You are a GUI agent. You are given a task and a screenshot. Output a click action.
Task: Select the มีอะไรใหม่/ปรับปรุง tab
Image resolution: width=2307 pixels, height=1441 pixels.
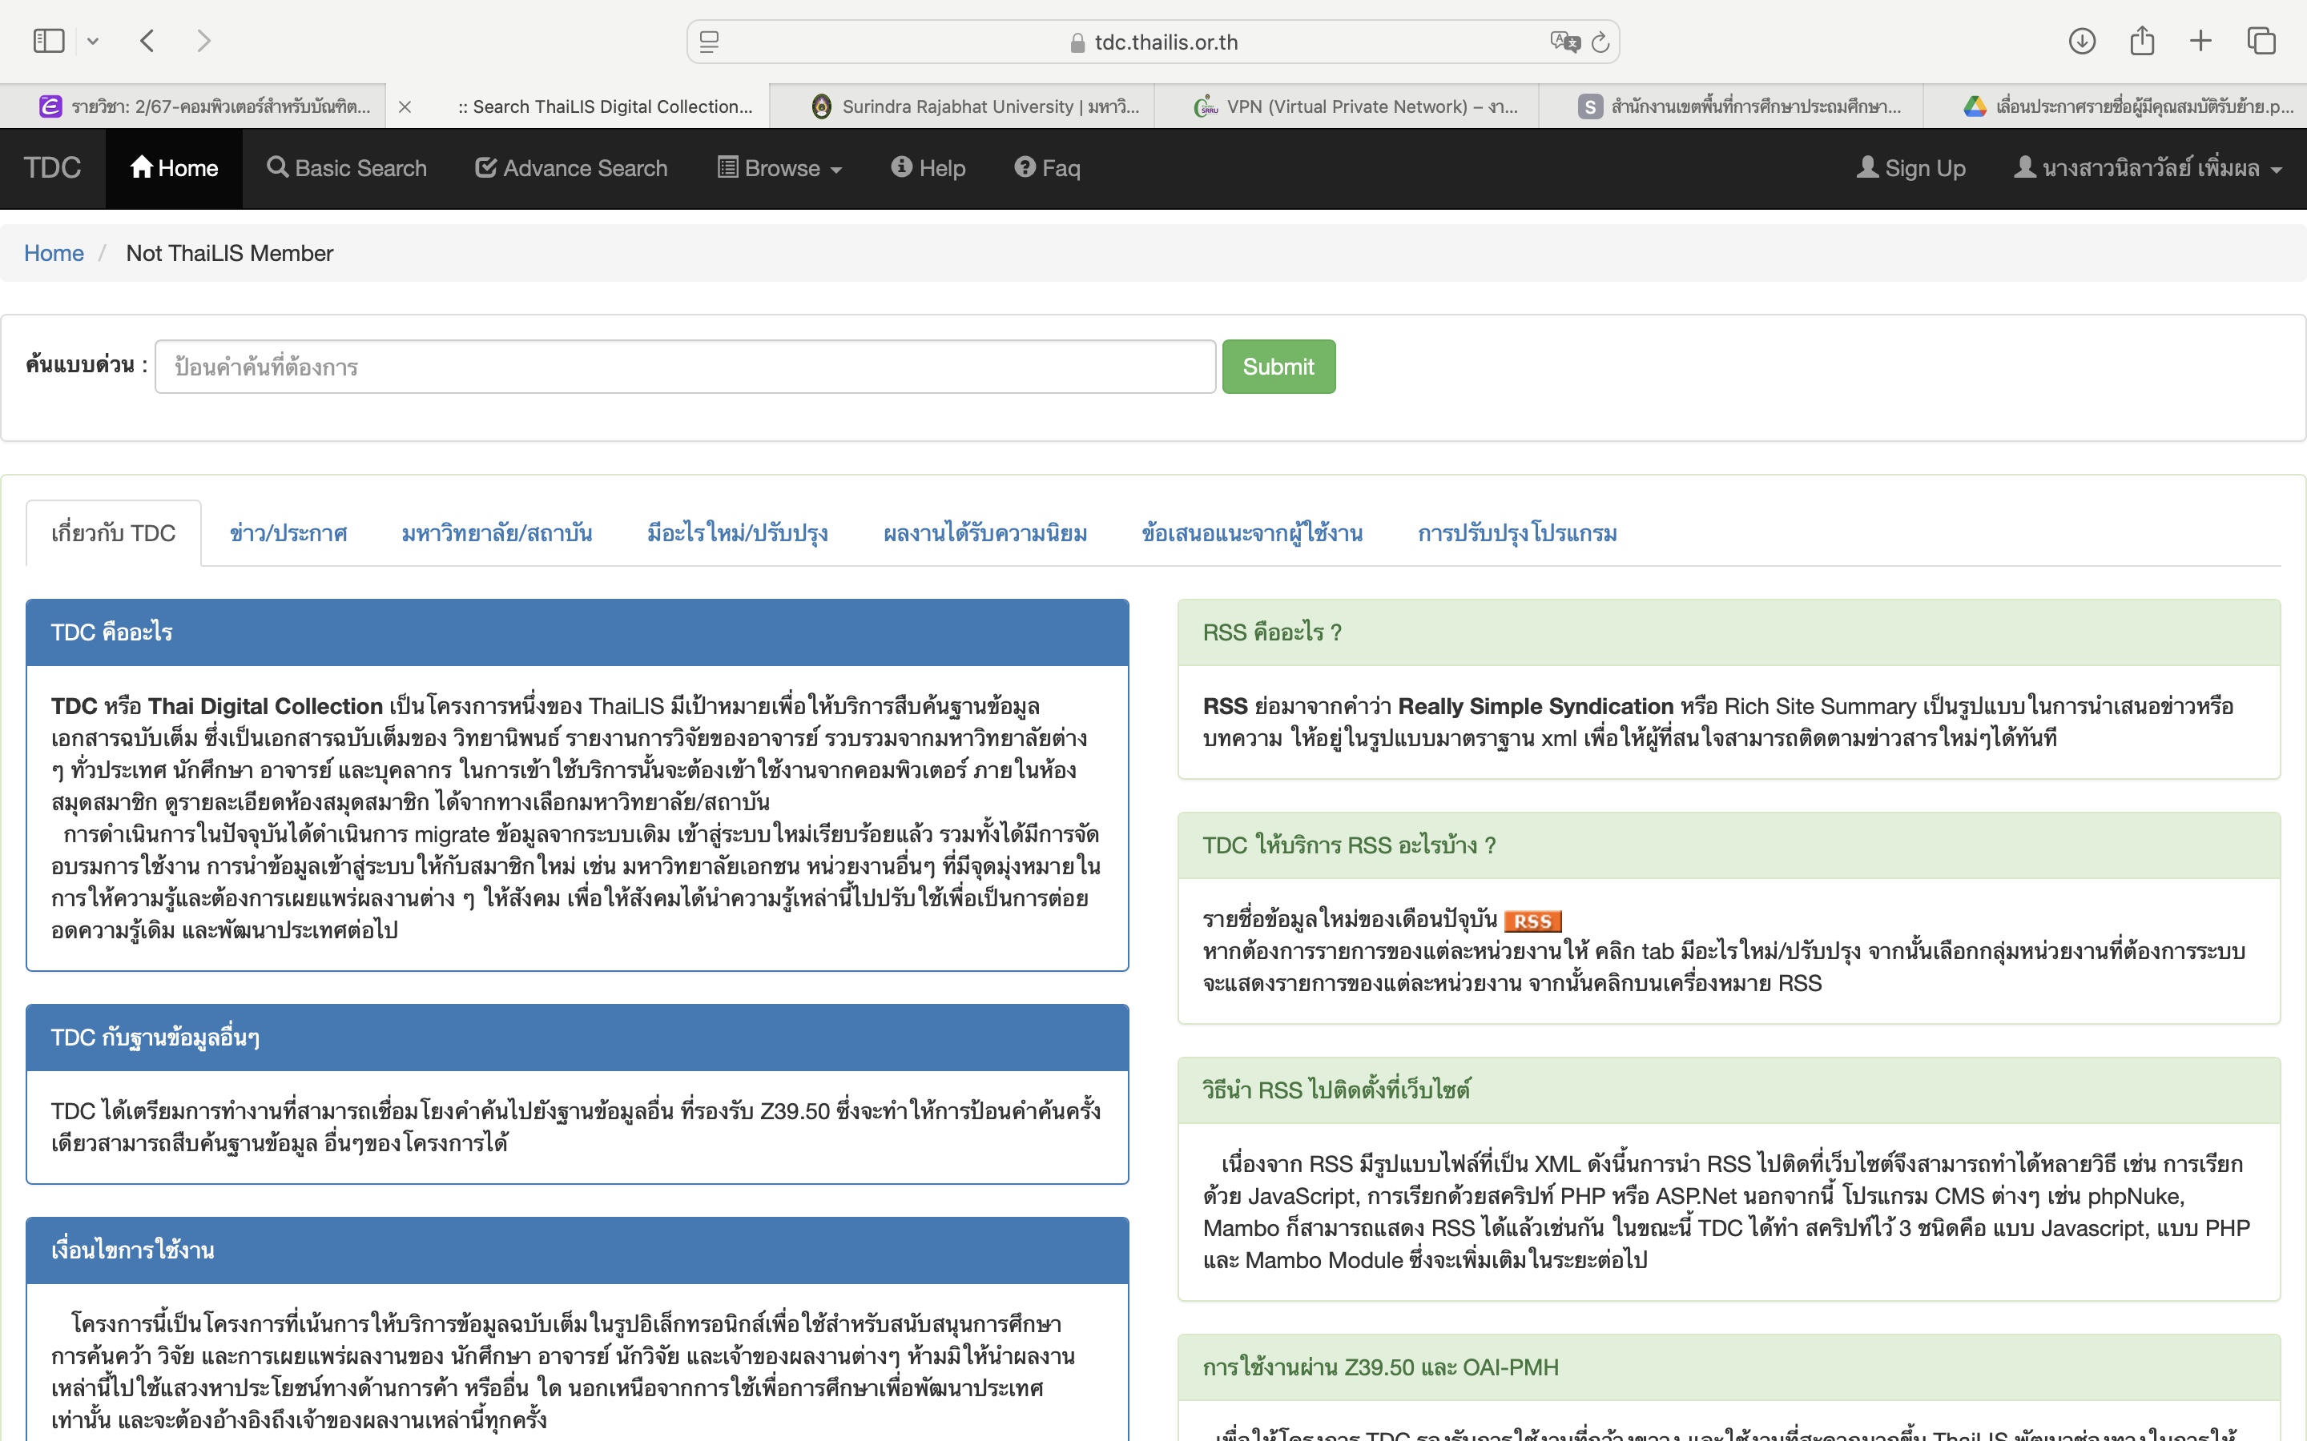(737, 534)
